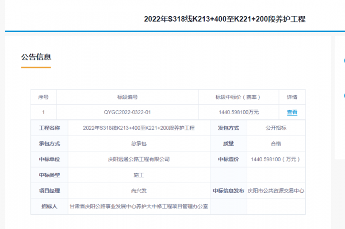345x229 pixels.
Task: Click tenderer 甘肃省庆阳公路事业发展中心养护大中修工程项目管理办公室
Action: pos(139,207)
